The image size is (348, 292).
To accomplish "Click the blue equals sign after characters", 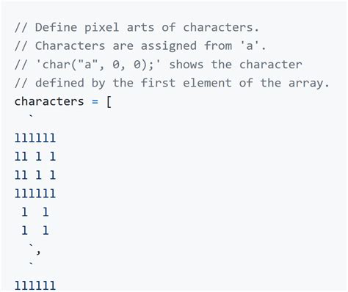I will (x=95, y=102).
